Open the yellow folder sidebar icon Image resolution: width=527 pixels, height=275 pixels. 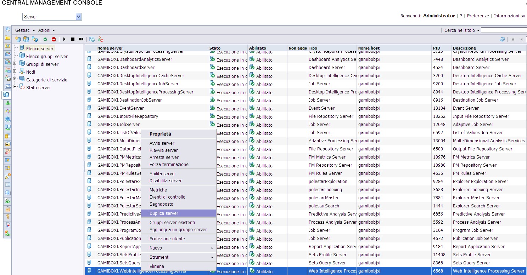click(x=7, y=38)
